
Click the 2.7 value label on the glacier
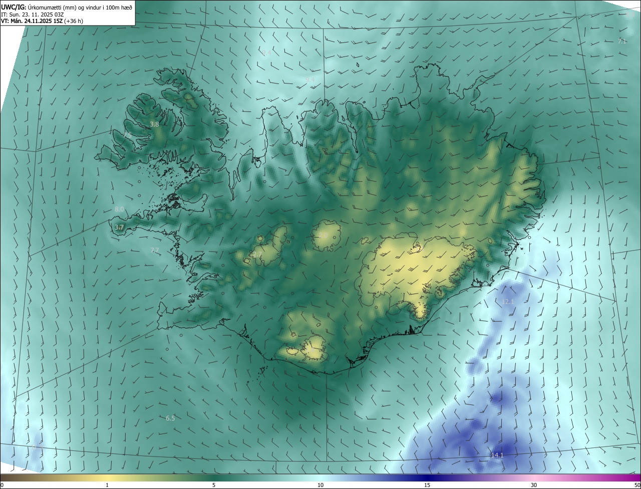[257, 254]
